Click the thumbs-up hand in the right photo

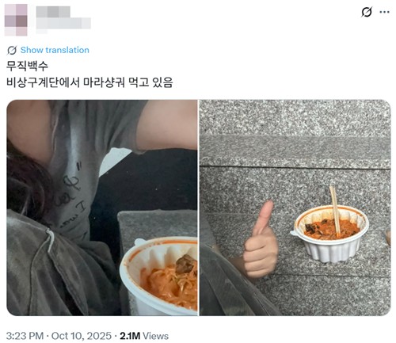(261, 239)
